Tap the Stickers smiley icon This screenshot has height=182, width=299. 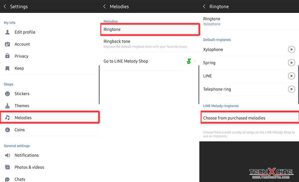click(x=7, y=94)
